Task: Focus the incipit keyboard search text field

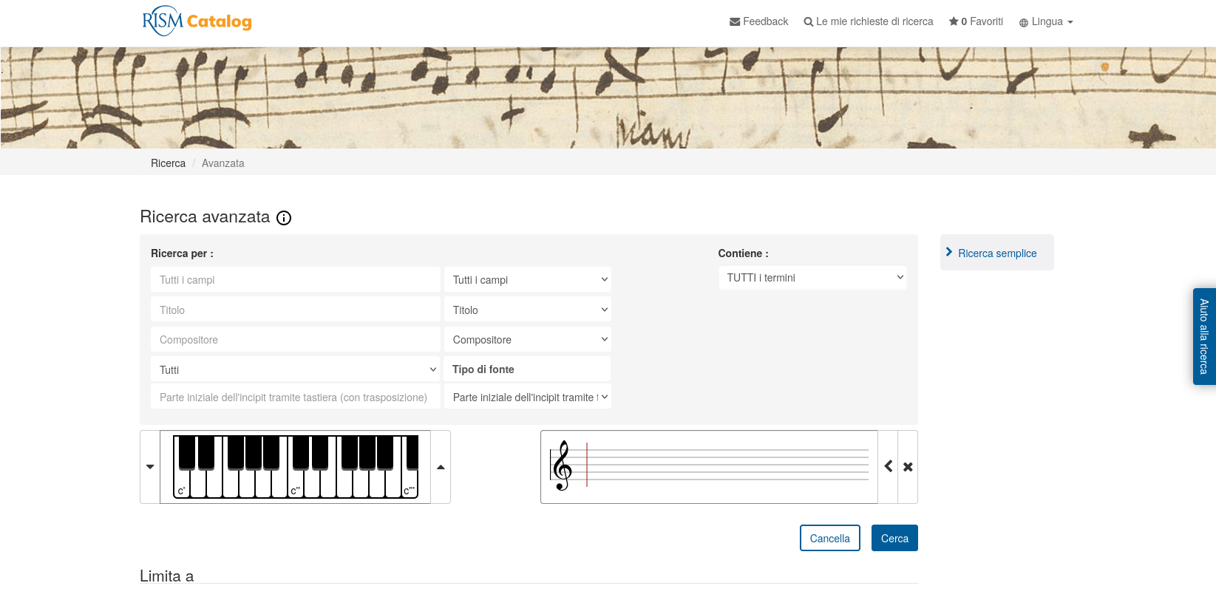Action: [x=295, y=398]
